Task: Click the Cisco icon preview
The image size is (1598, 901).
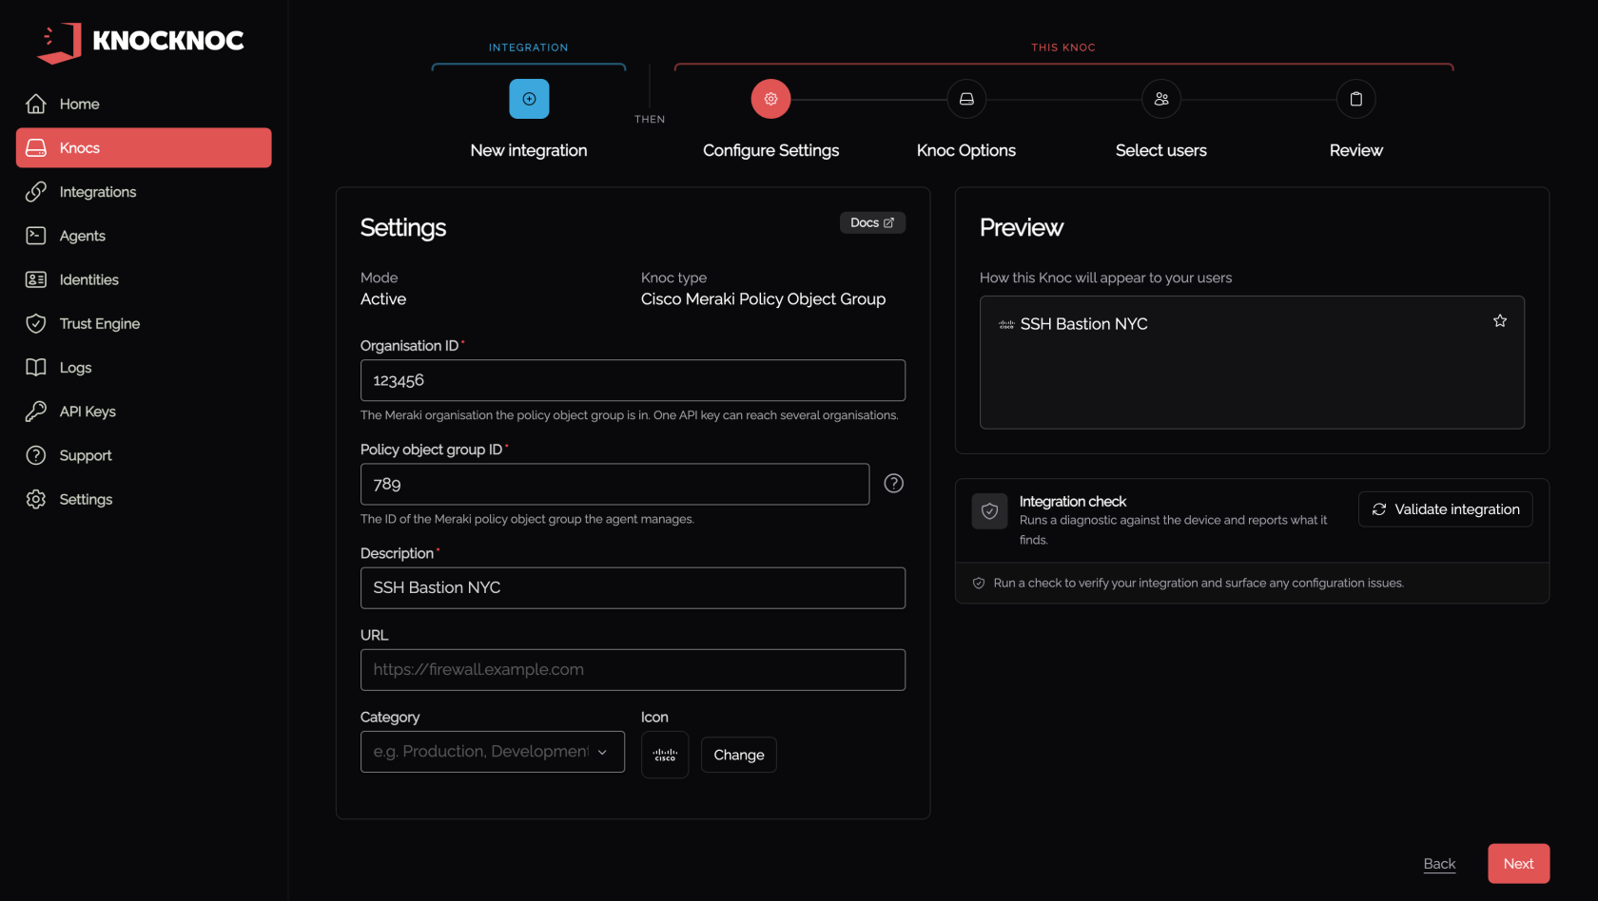Action: click(x=665, y=755)
